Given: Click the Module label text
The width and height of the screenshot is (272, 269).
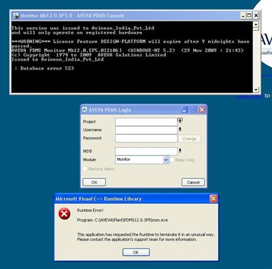Looking at the screenshot, I should pos(90,160).
